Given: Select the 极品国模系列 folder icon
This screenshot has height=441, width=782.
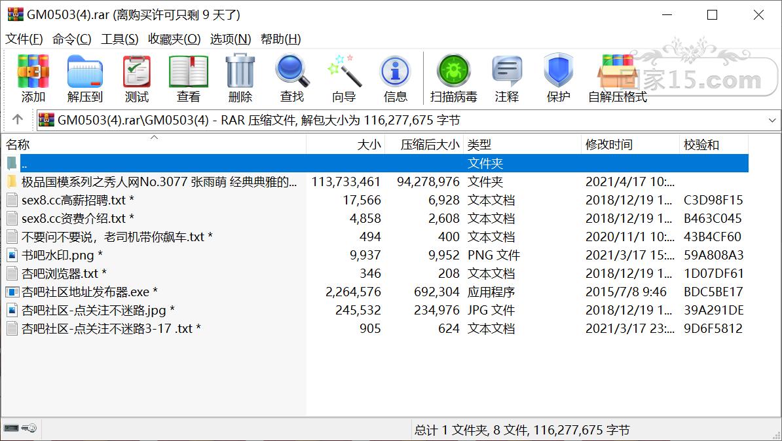Looking at the screenshot, I should pos(12,182).
